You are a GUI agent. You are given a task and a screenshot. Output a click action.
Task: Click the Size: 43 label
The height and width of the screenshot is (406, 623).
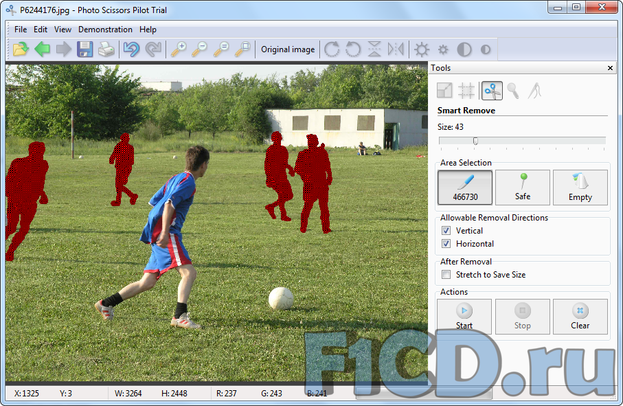coord(450,126)
